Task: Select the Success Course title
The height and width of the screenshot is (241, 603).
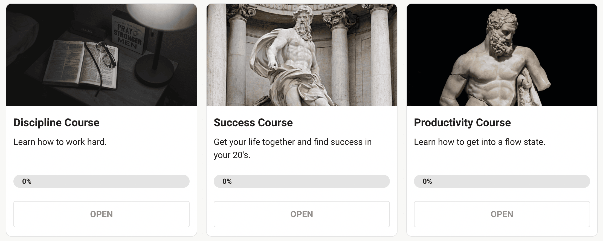Action: point(253,122)
